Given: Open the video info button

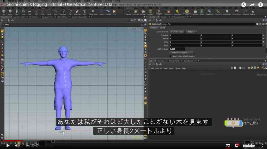Looking at the screenshot, I should point(260,5).
